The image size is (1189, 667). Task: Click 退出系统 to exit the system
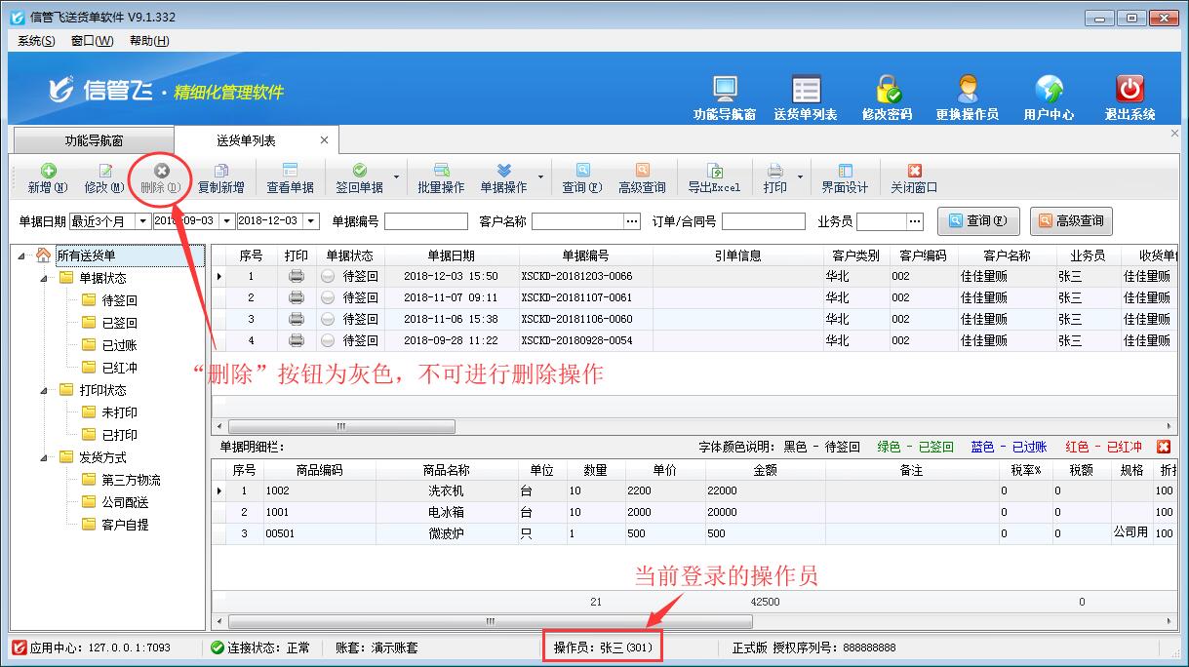pos(1128,93)
